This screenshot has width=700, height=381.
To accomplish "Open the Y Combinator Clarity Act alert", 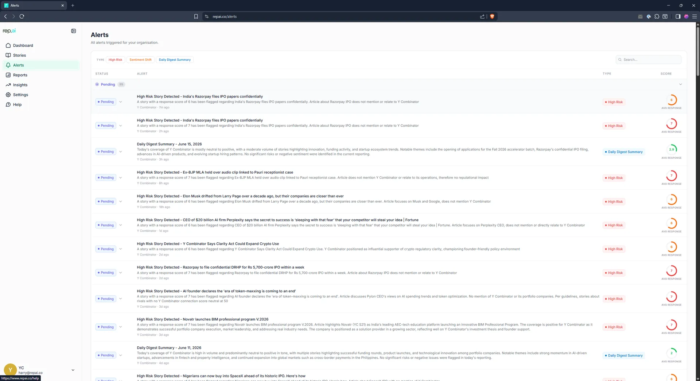I will point(208,244).
